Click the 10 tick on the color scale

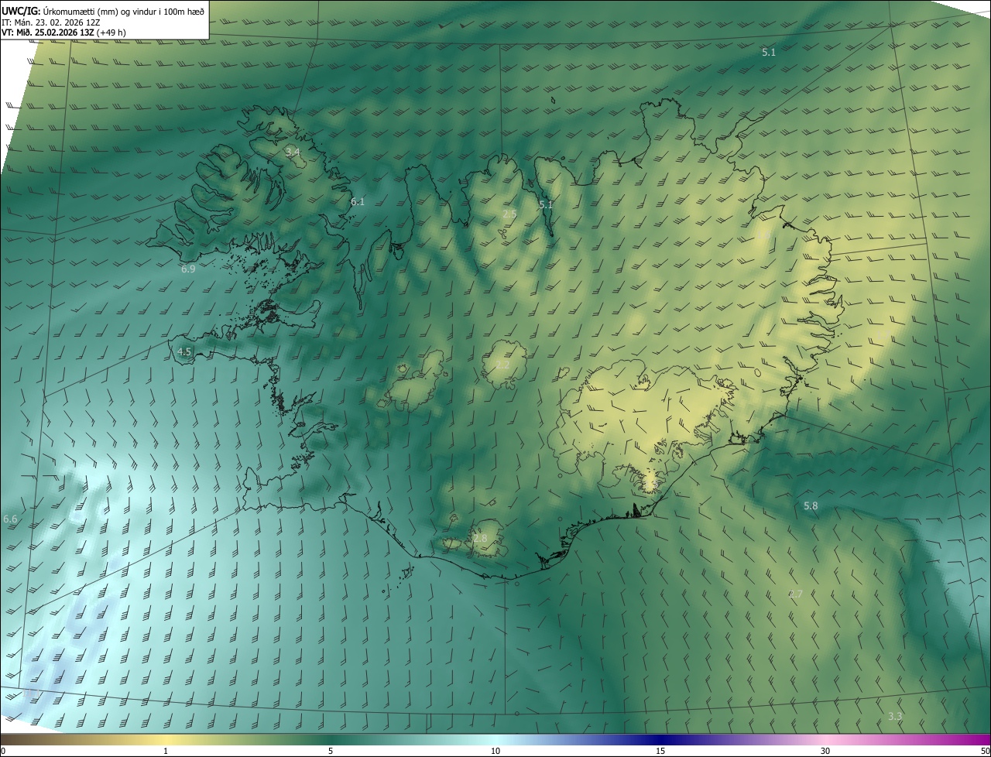[495, 751]
